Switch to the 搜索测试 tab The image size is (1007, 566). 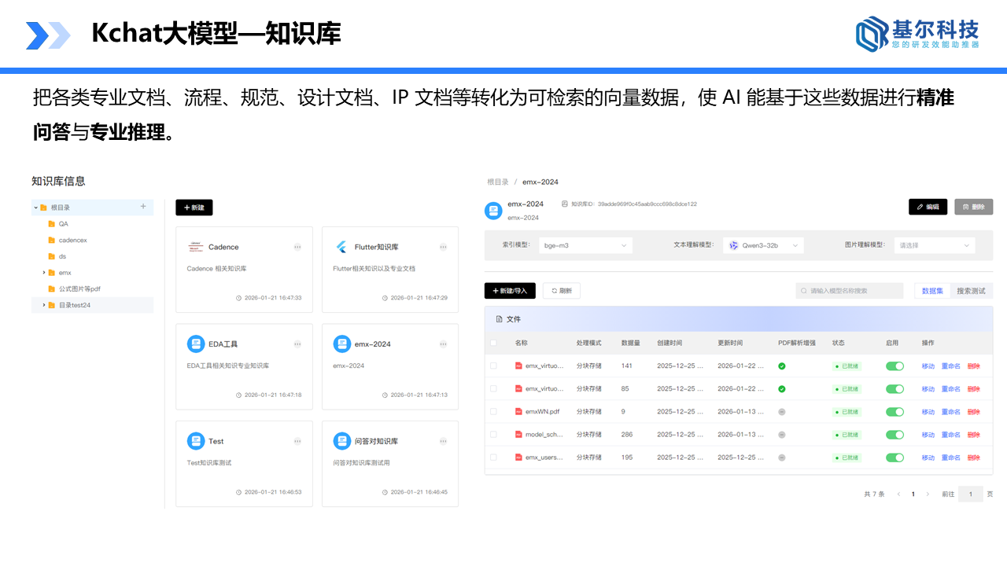[971, 291]
